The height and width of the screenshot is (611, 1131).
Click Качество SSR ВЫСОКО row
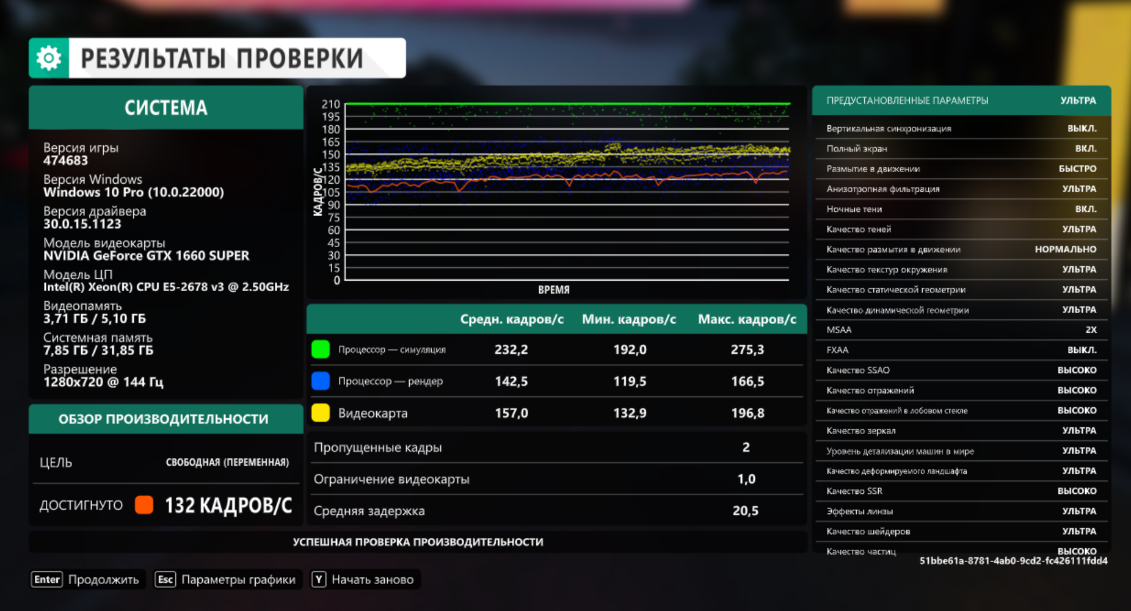point(961,491)
